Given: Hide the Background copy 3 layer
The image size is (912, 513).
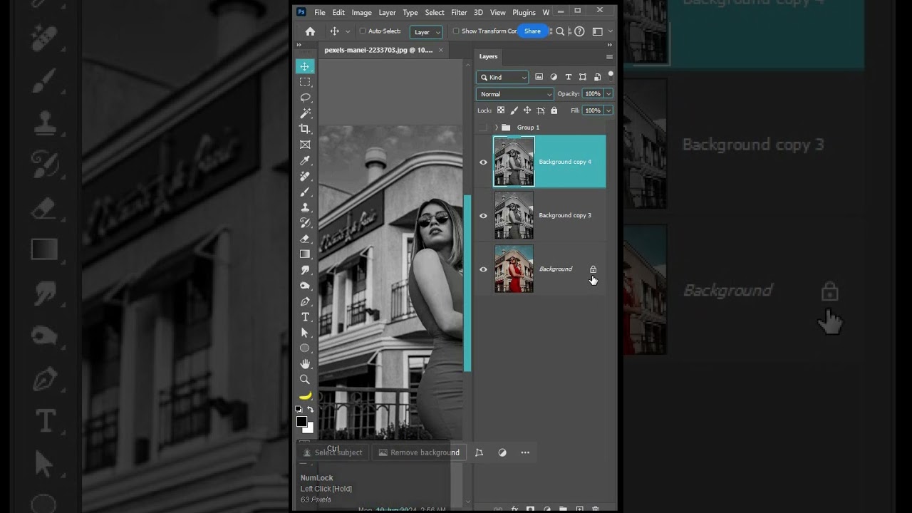Looking at the screenshot, I should tap(483, 215).
